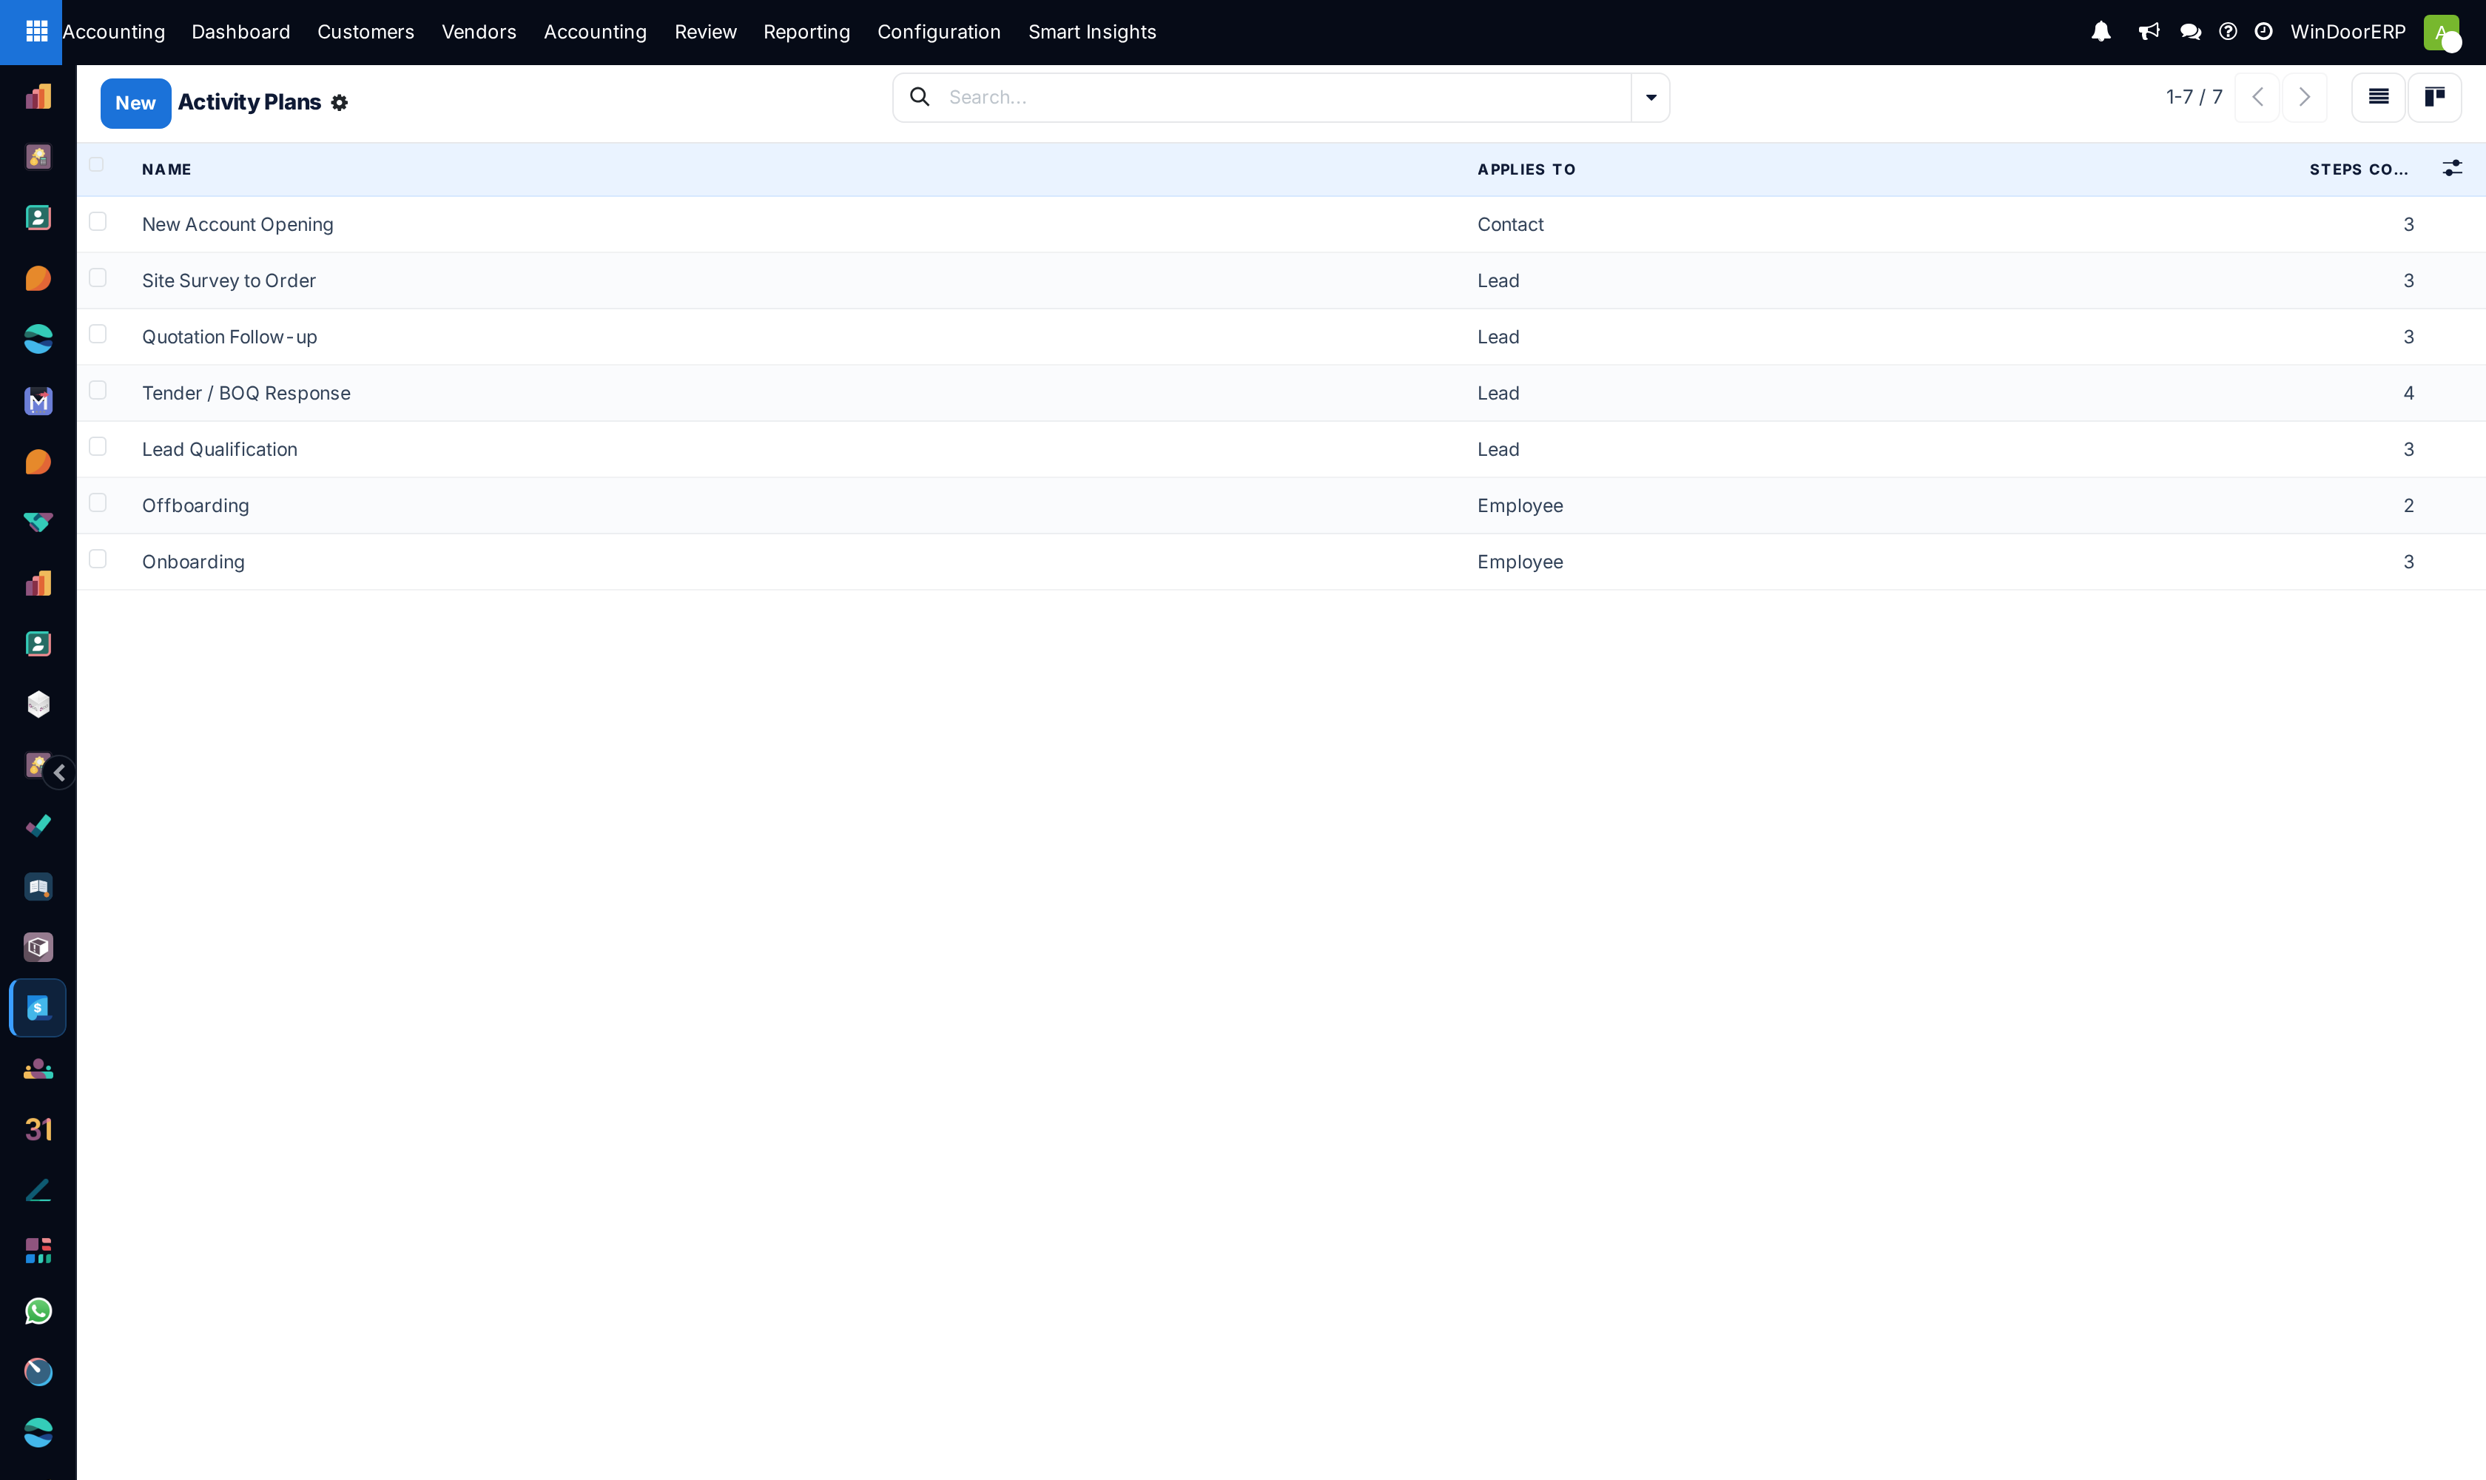Open the apps grid home menu
This screenshot has width=2486, height=1480.
click(37, 32)
